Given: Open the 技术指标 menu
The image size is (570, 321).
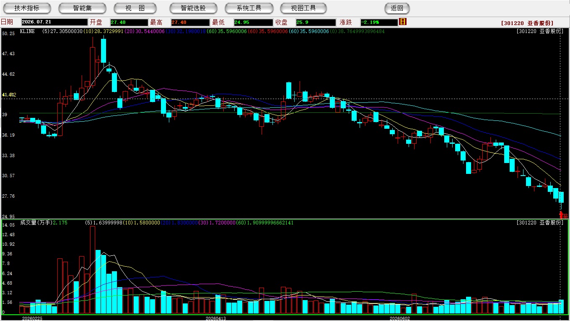Looking at the screenshot, I should 27,8.
